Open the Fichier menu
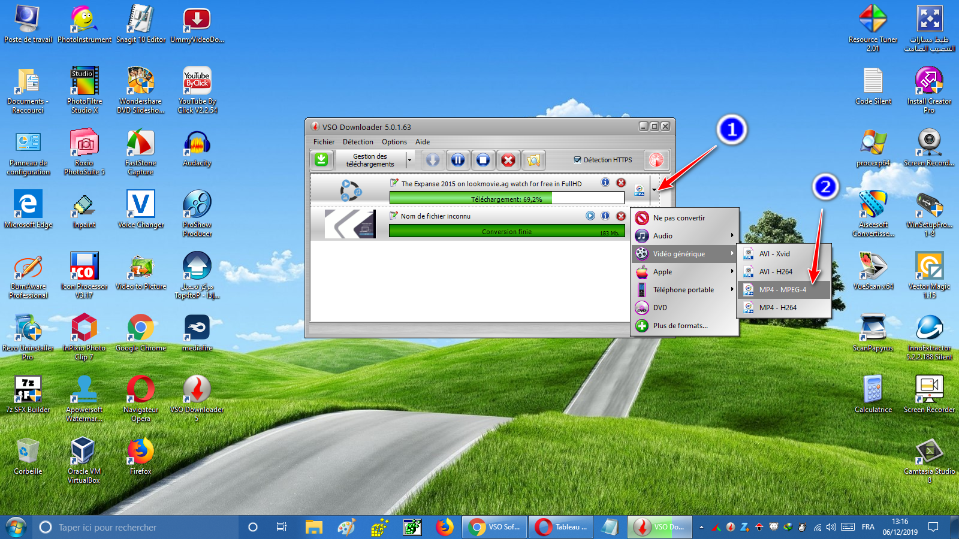Viewport: 959px width, 539px height. [x=324, y=142]
